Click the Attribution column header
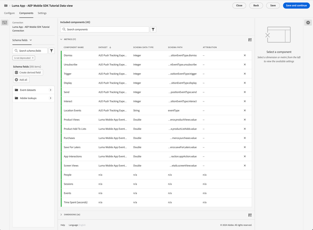This screenshot has width=313, height=230. (x=210, y=47)
